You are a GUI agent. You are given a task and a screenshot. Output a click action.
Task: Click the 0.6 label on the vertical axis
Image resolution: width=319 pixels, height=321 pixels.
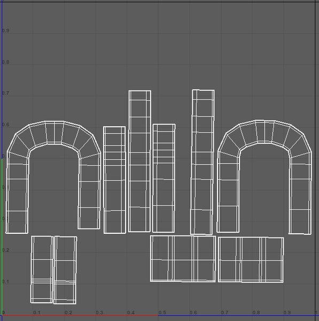pos(5,125)
